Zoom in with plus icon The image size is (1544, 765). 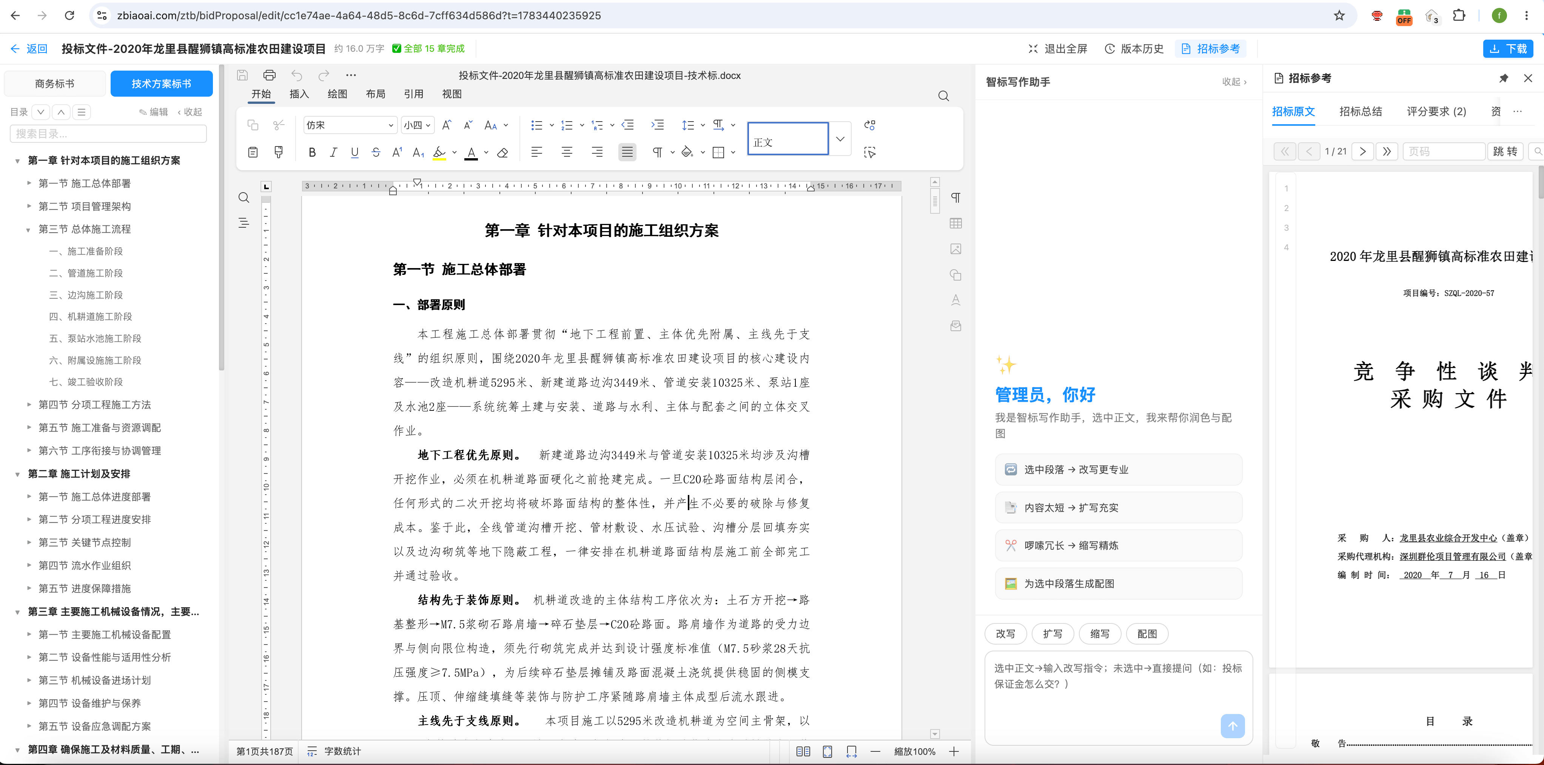tap(954, 751)
